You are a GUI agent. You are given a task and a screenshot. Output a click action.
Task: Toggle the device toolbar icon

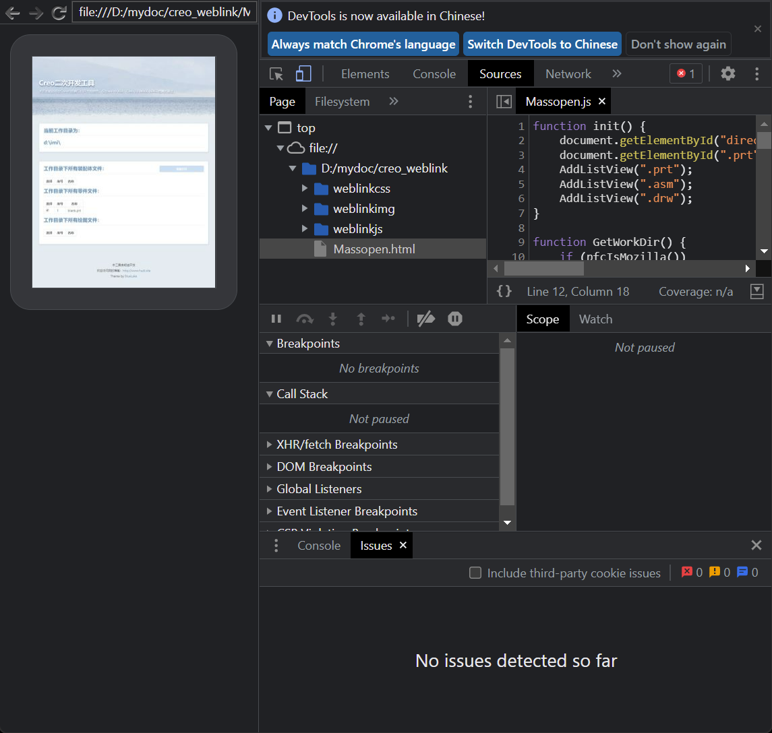pyautogui.click(x=303, y=74)
